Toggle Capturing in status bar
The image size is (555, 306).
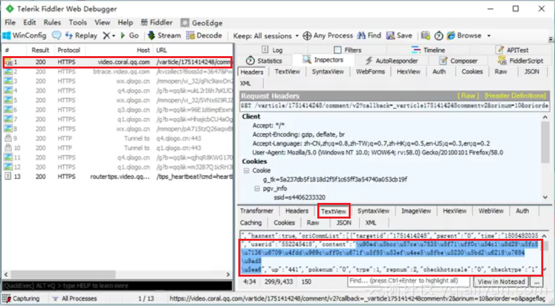pyautogui.click(x=22, y=299)
